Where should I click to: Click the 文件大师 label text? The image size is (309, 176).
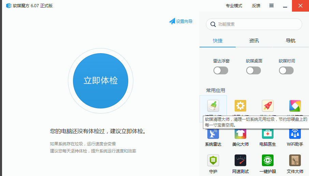(x=295, y=172)
